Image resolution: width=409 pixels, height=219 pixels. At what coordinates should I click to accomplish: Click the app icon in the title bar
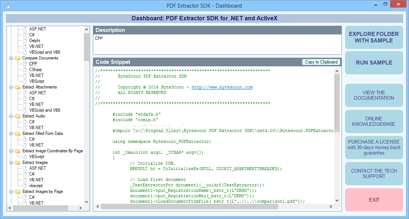coord(7,5)
